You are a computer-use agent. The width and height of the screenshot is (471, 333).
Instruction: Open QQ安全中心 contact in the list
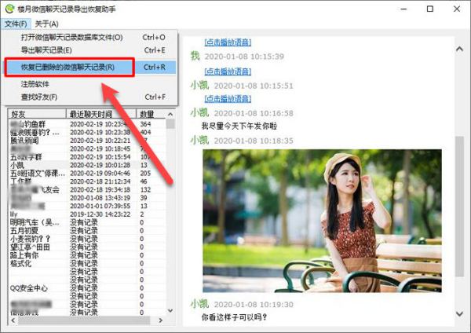[x=30, y=288]
